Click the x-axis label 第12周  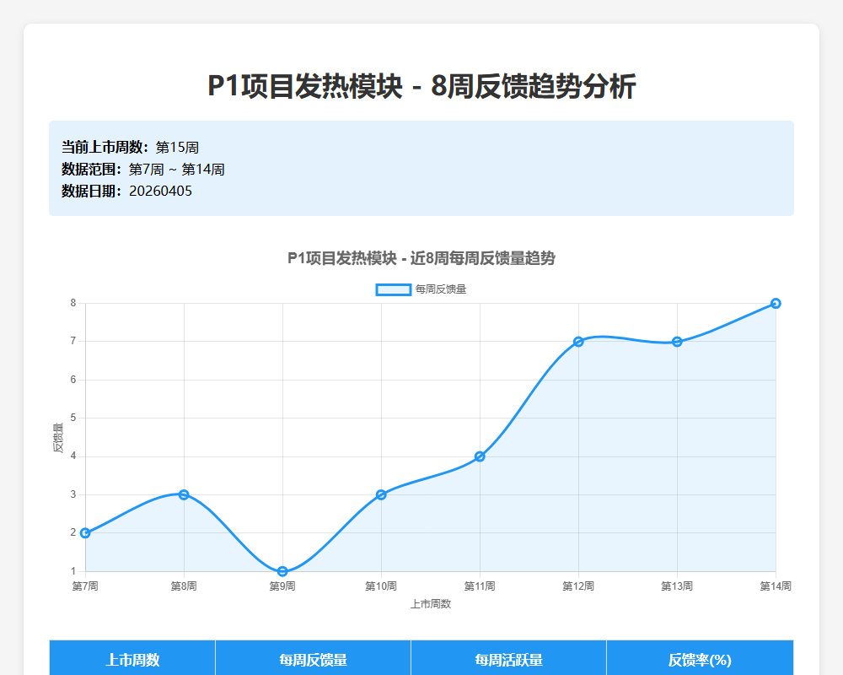click(x=578, y=586)
